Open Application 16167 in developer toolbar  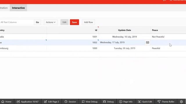point(28,101)
